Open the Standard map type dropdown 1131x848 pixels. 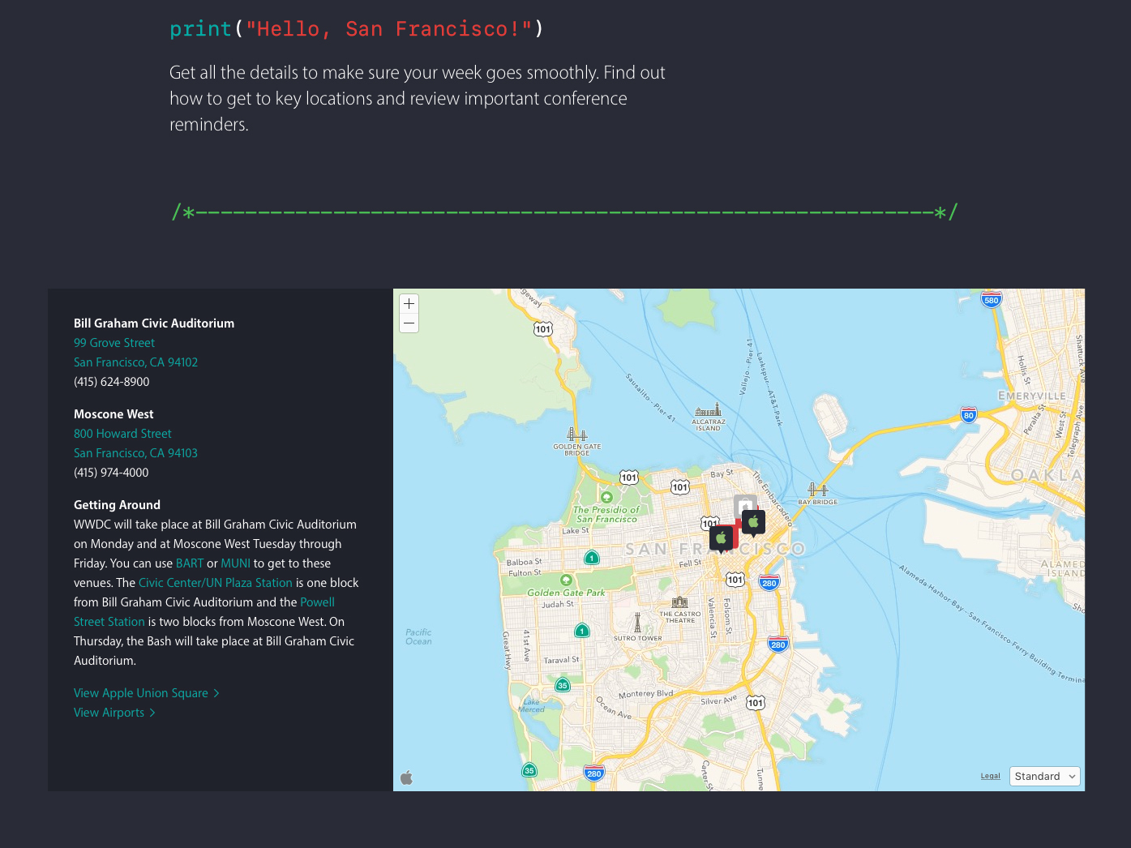[1044, 776]
